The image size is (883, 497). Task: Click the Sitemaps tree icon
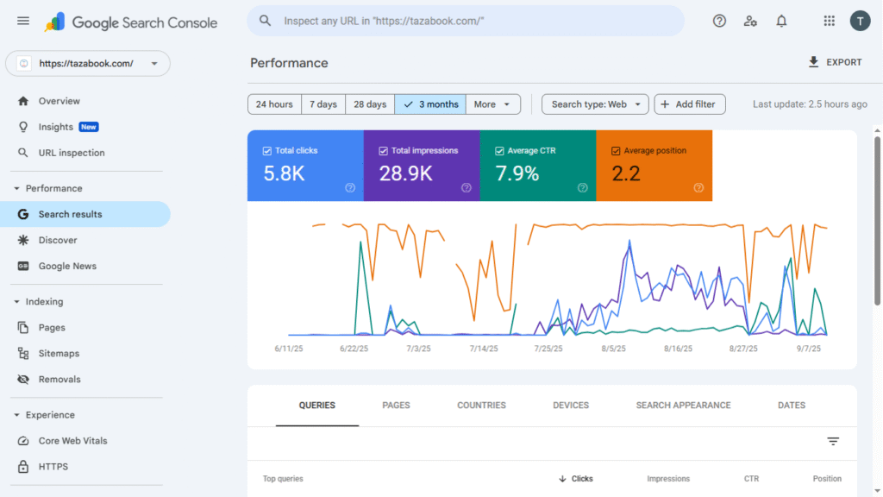(x=23, y=353)
